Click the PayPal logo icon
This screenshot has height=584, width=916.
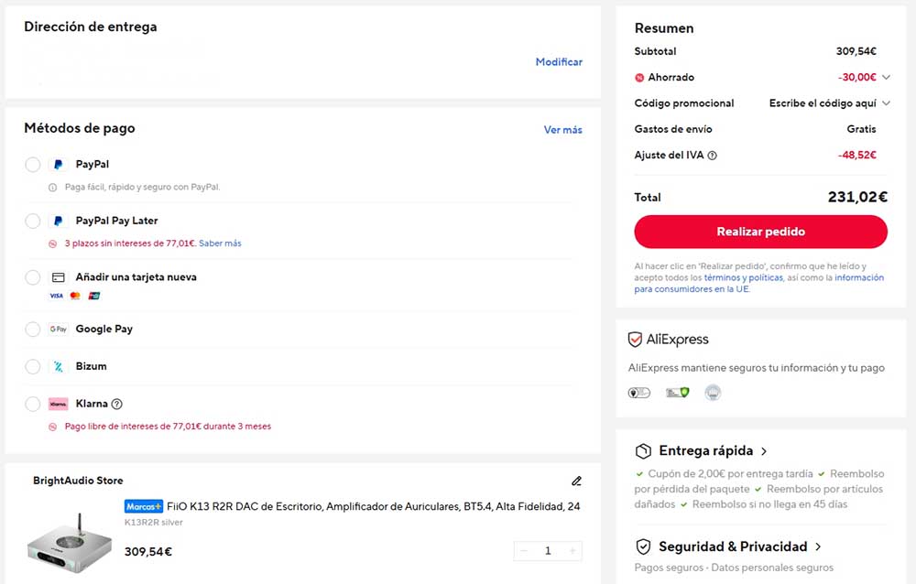click(x=58, y=165)
